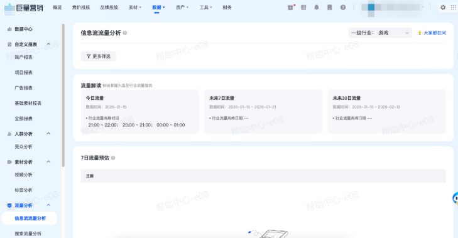458x238 pixels.
Task: Click the blurred account name area
Action: (x=392, y=8)
